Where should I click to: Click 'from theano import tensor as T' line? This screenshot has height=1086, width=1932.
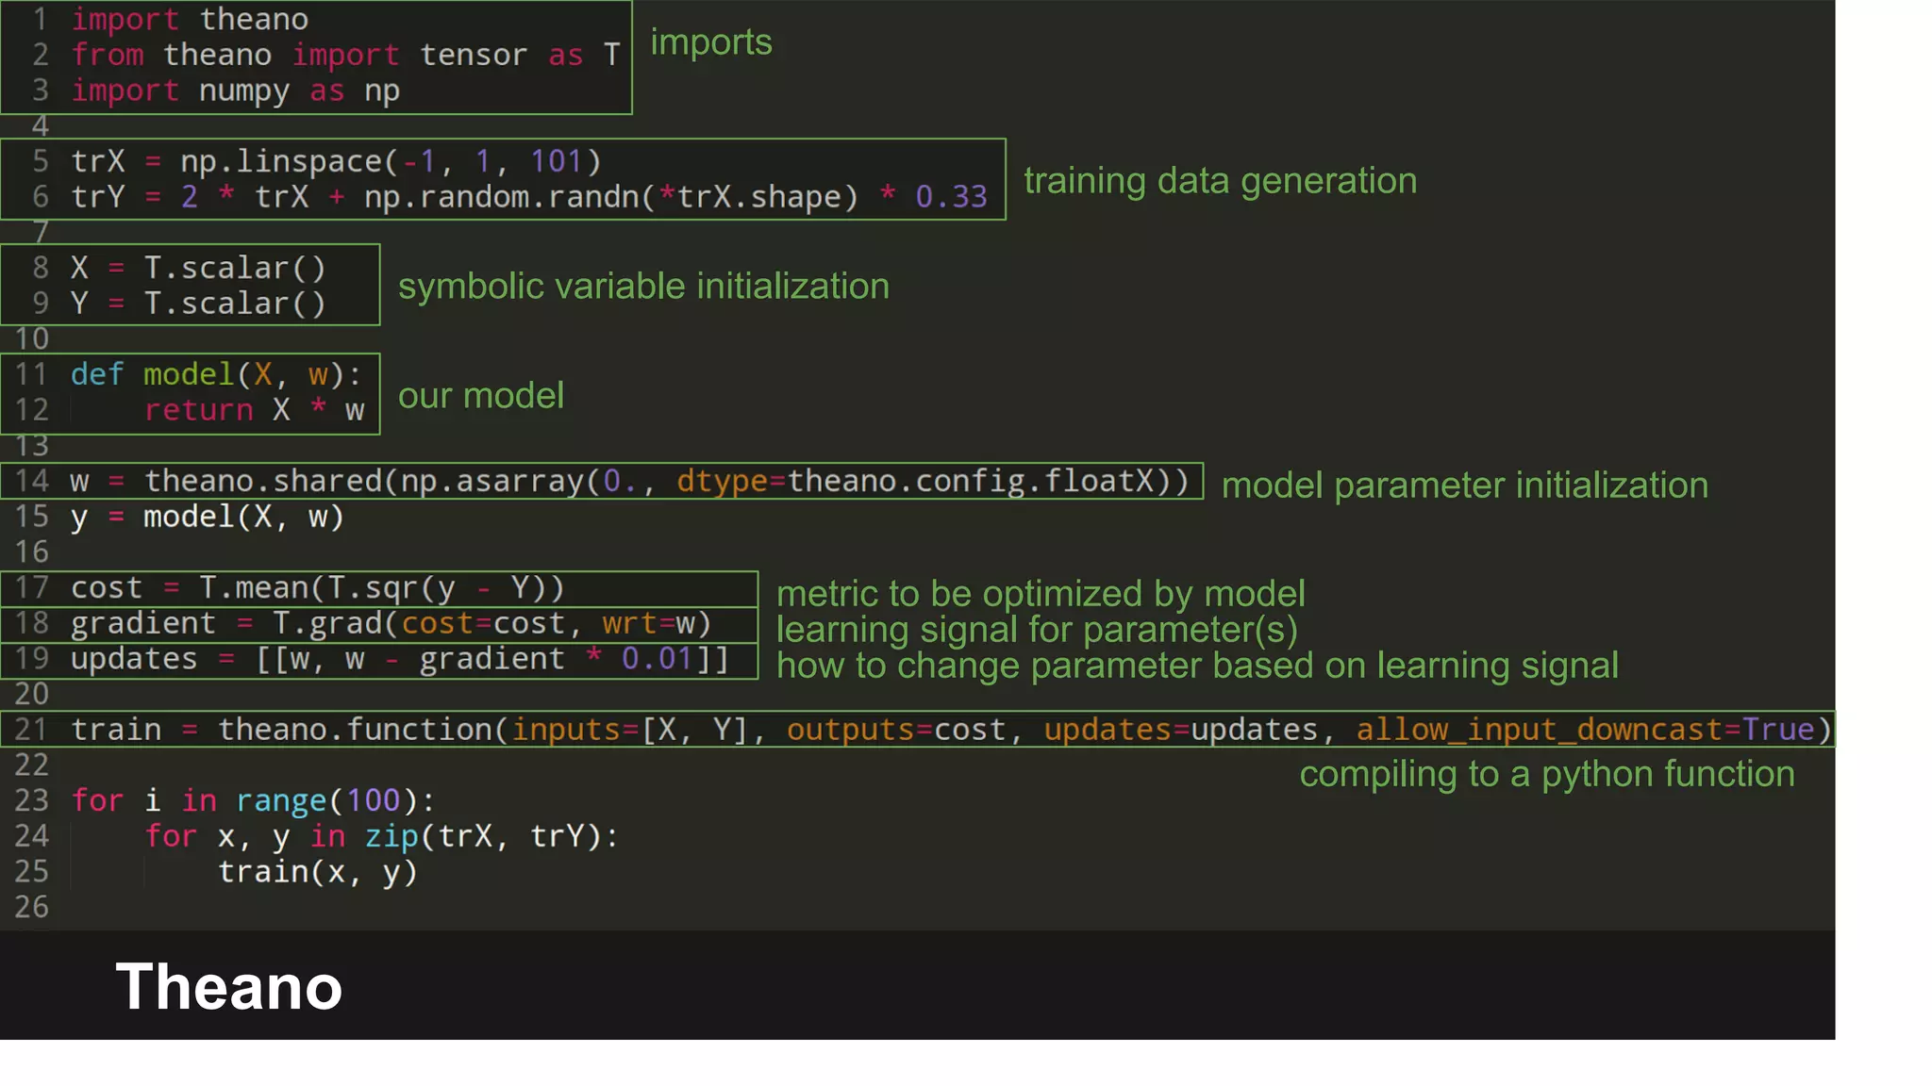click(x=346, y=55)
